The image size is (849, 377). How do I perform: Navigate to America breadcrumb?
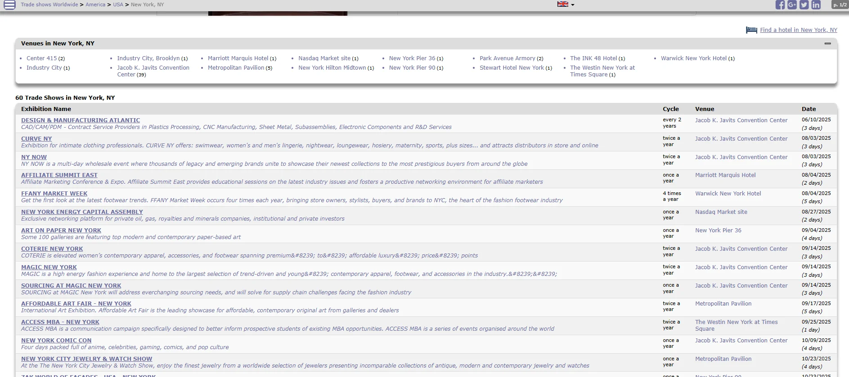(x=95, y=4)
